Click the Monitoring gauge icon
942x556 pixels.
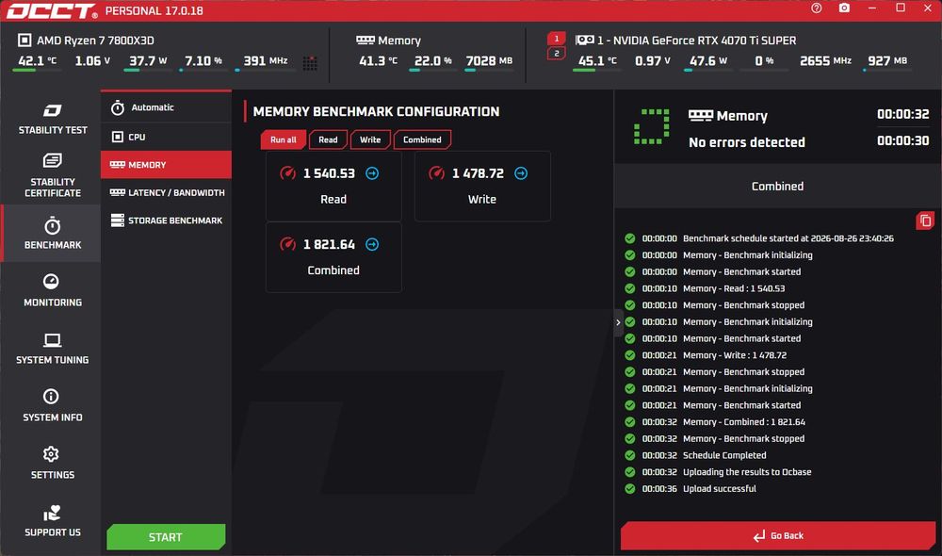pyautogui.click(x=51, y=282)
